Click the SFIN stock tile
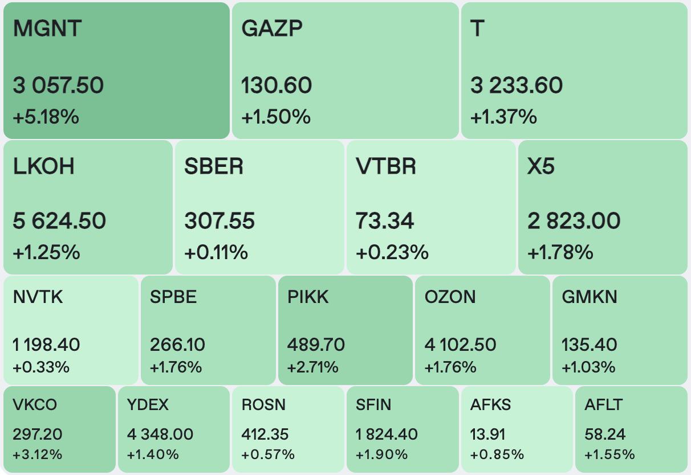Screen dimensions: 691x475 coord(402,429)
